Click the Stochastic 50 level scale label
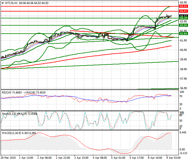 [181, 121]
